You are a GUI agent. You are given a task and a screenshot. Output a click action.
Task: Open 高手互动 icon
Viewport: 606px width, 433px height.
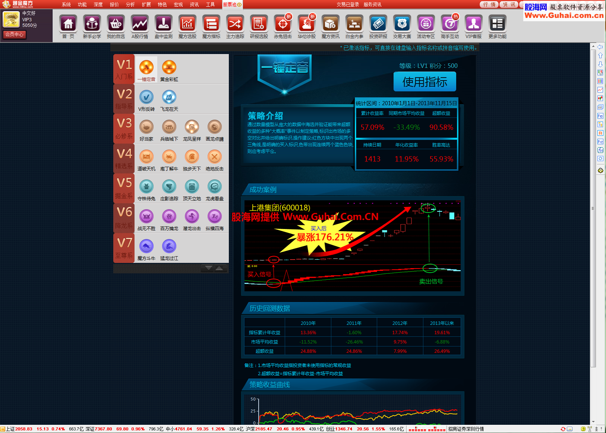click(450, 26)
